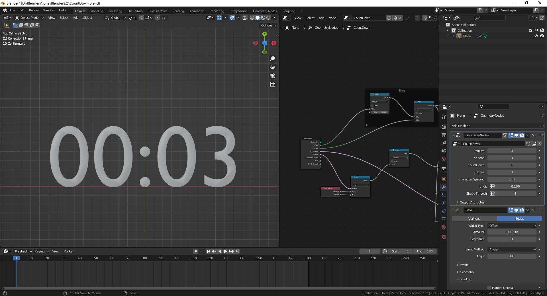Open the Limit Method dropdown
This screenshot has height=296, width=547.
(511, 249)
